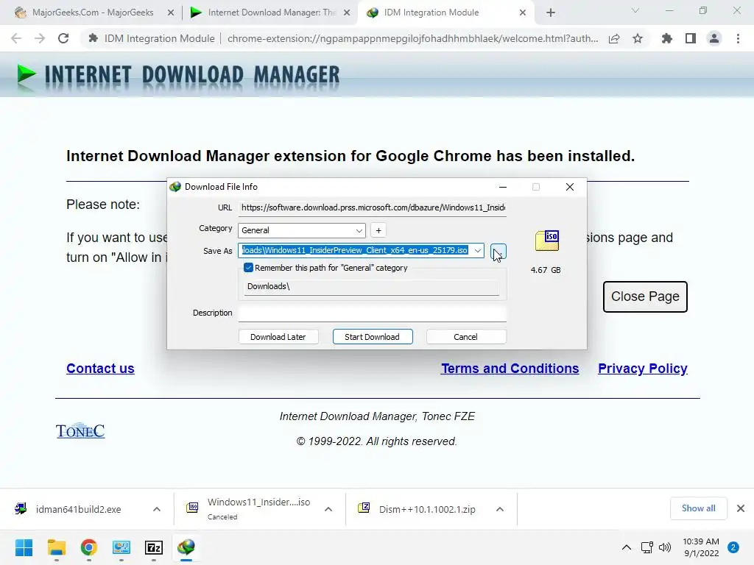Show hidden system tray icons

click(x=626, y=547)
